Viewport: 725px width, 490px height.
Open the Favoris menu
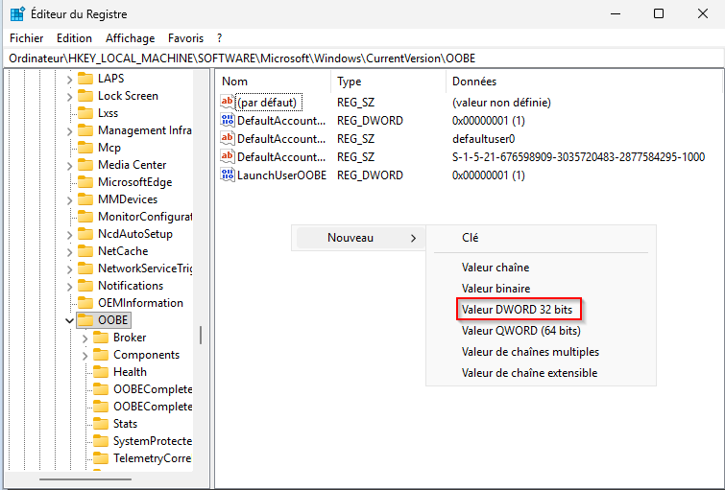pos(185,38)
